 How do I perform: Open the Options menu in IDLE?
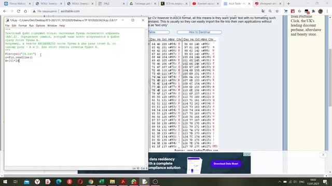pos(40,25)
